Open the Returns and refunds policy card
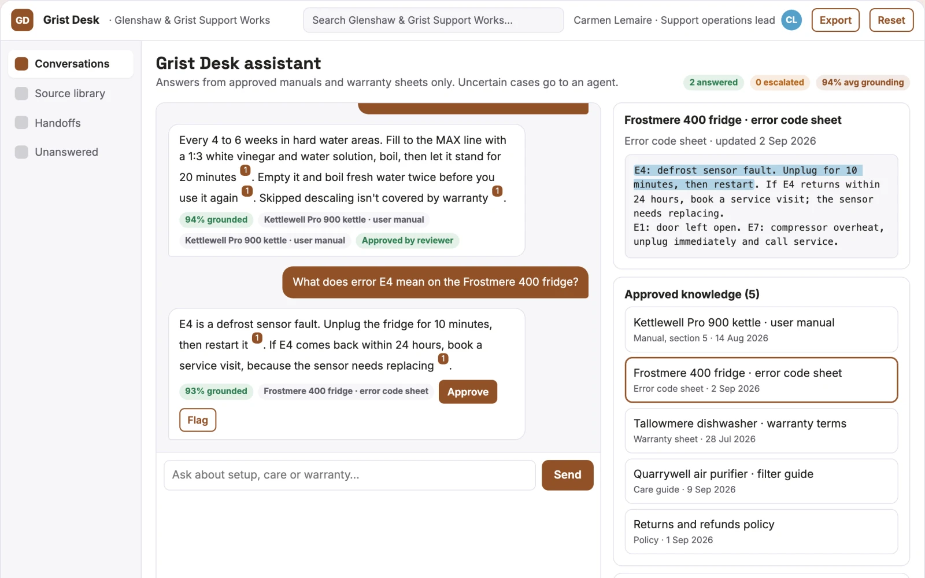The height and width of the screenshot is (578, 925). [761, 531]
